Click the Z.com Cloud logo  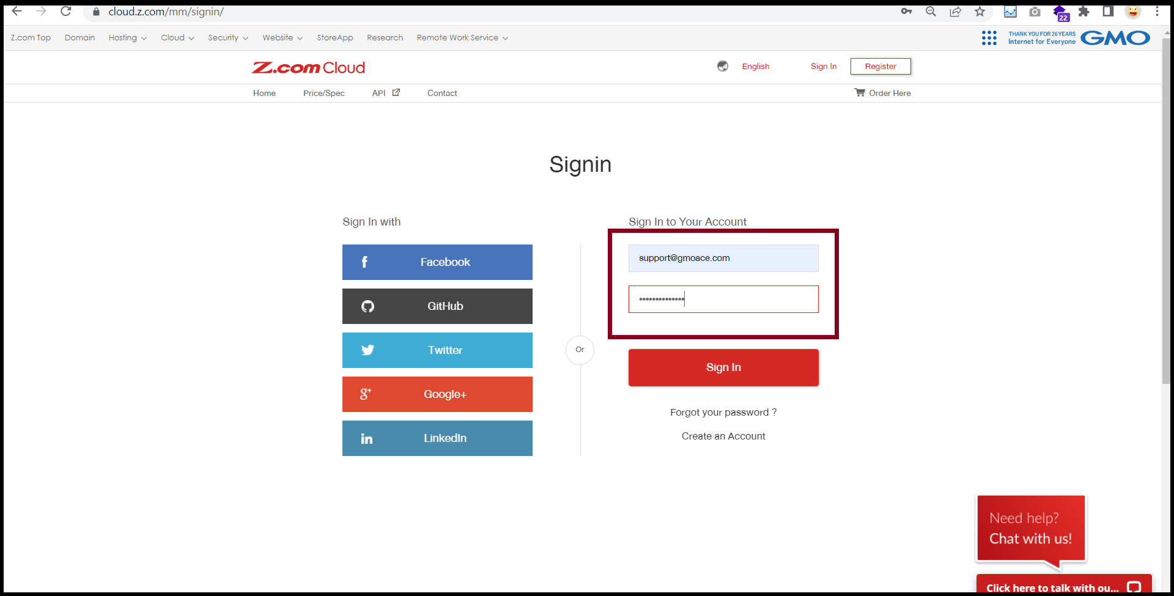308,67
